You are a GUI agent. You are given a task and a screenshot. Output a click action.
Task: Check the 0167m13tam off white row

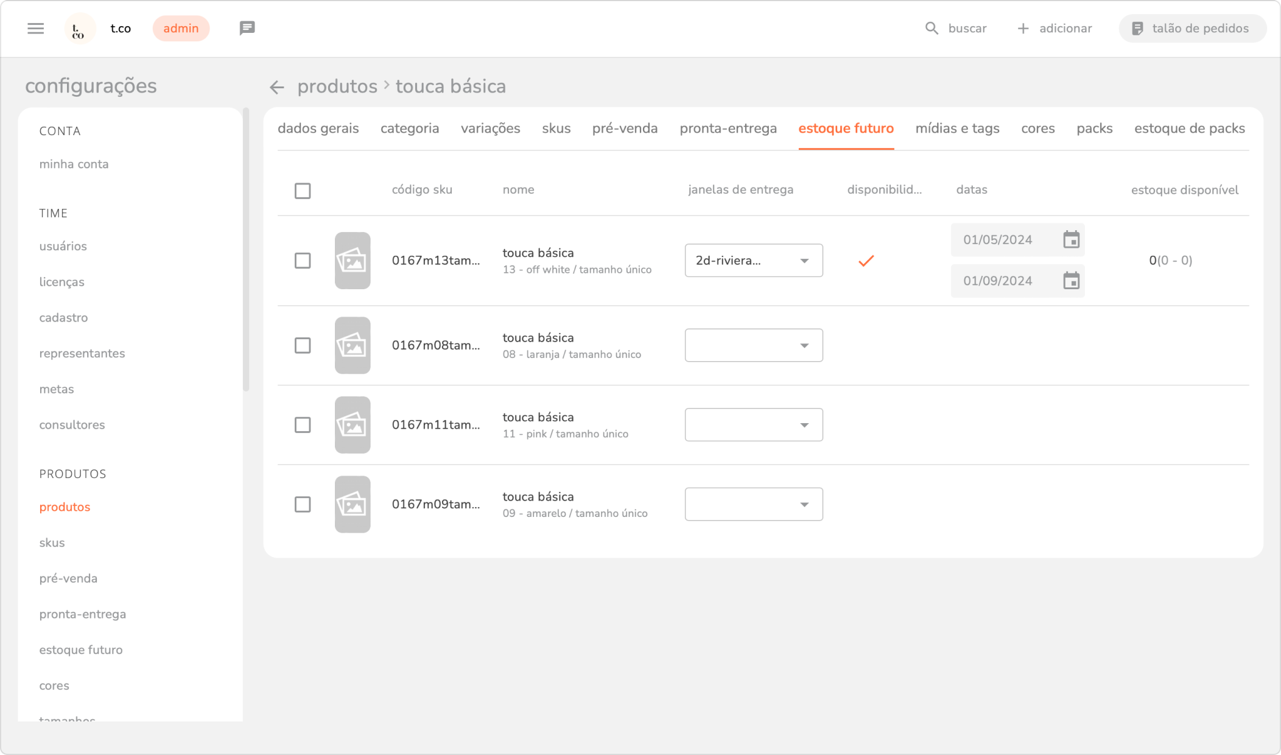point(303,261)
